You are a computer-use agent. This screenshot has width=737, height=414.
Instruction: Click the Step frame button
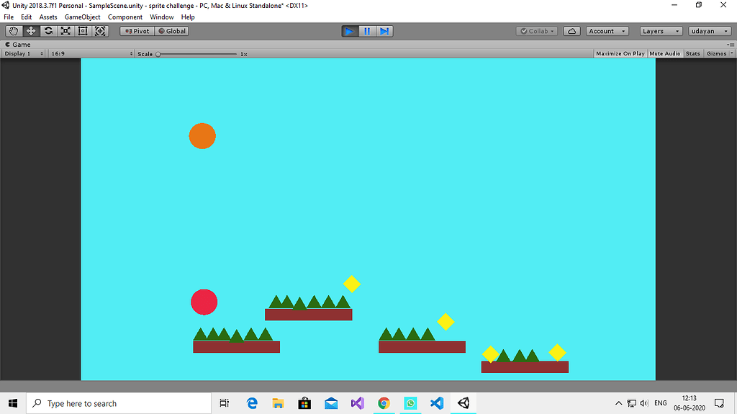[x=384, y=31]
